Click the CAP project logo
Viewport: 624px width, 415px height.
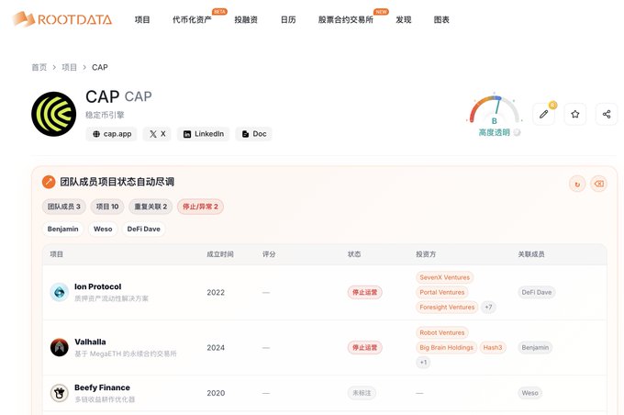[54, 114]
